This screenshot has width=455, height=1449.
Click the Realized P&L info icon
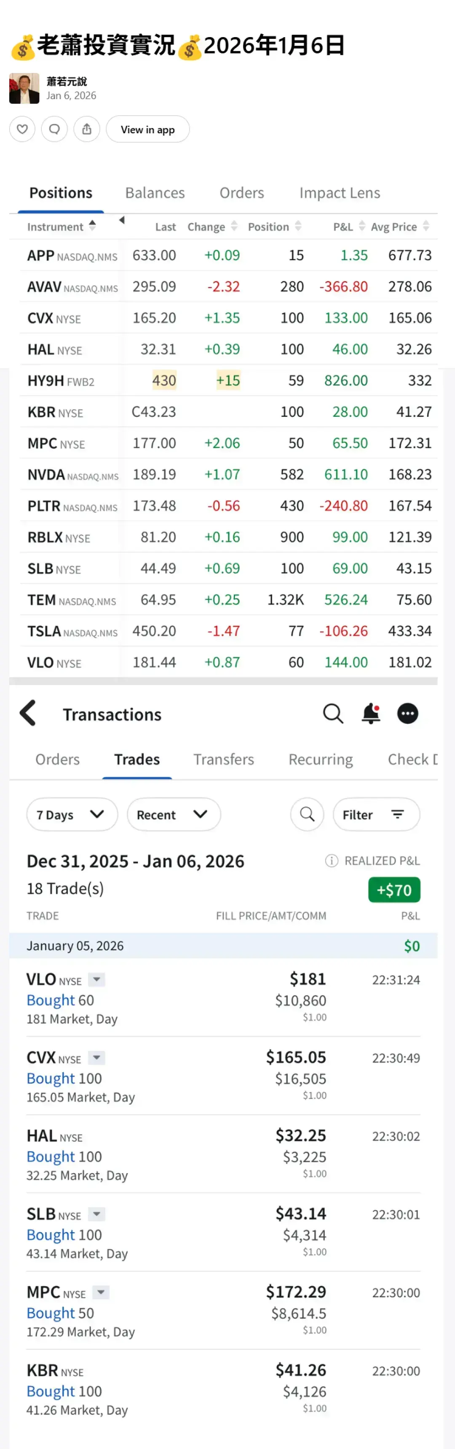point(332,861)
